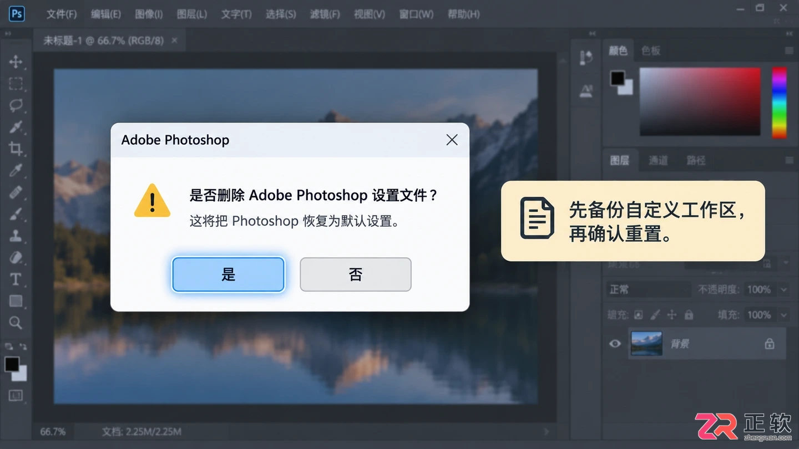Toggle lock image pixels brush icon
This screenshot has height=449, width=799.
[x=655, y=315]
